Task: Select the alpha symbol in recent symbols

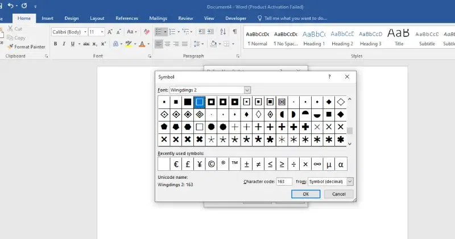Action: tap(341, 165)
